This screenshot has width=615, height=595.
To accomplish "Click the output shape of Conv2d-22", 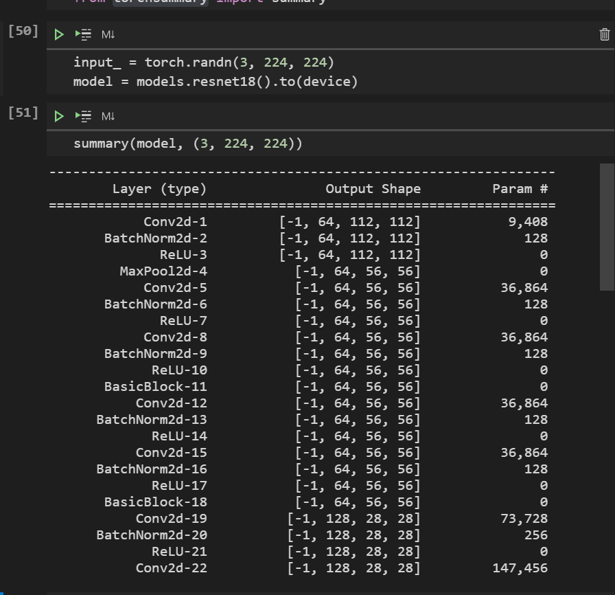I will [353, 568].
